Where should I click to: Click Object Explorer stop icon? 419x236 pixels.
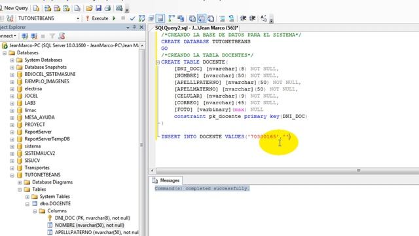click(43, 36)
